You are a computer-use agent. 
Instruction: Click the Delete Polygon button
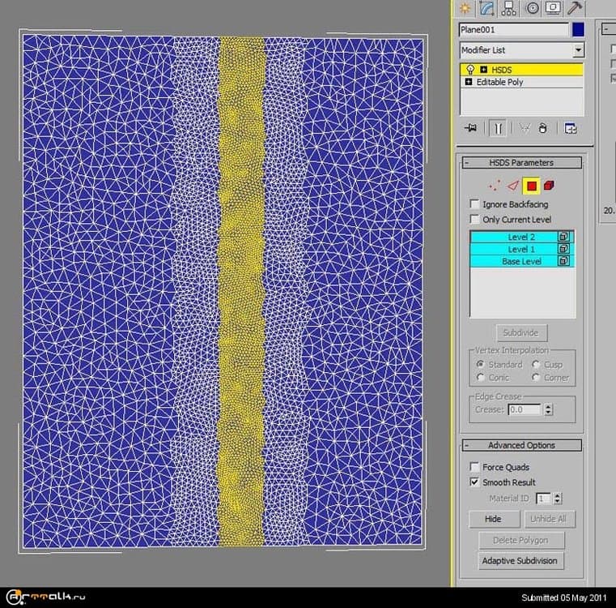tap(521, 541)
